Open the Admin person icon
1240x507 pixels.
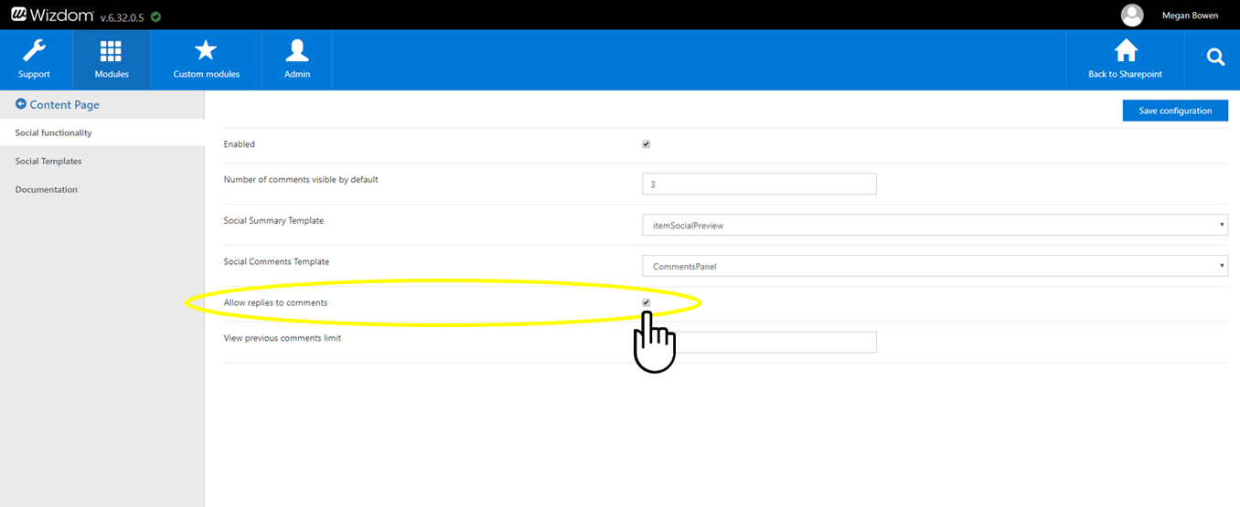pyautogui.click(x=297, y=50)
